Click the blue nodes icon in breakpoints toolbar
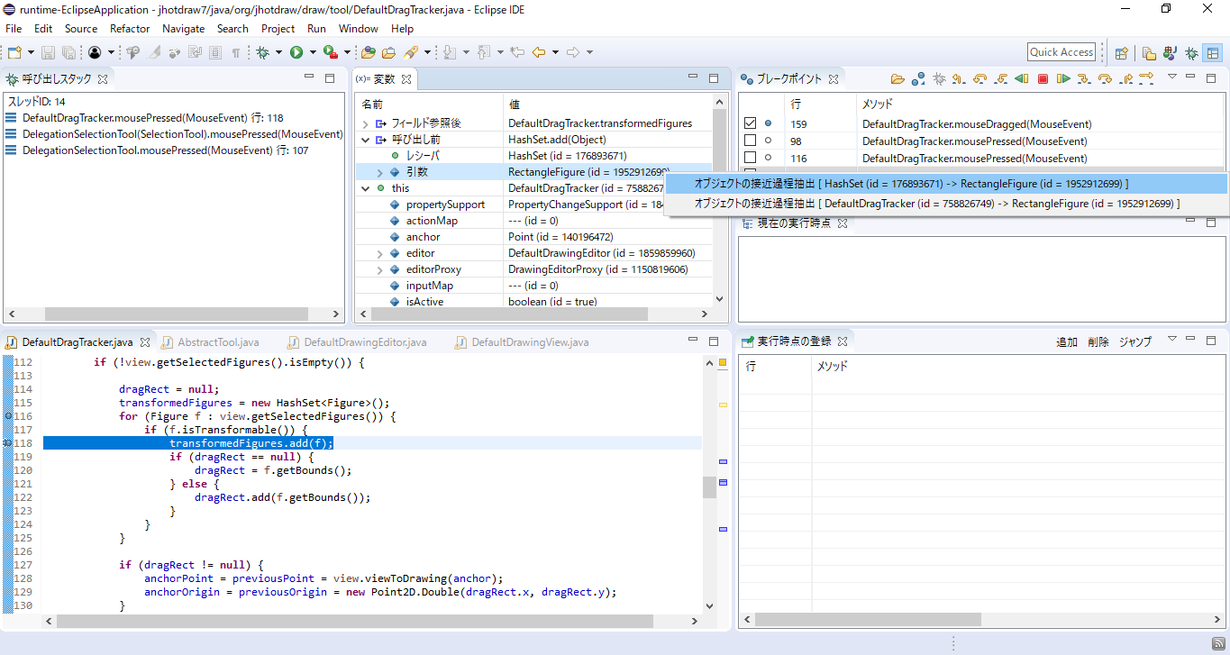The height and width of the screenshot is (655, 1230). tap(918, 79)
